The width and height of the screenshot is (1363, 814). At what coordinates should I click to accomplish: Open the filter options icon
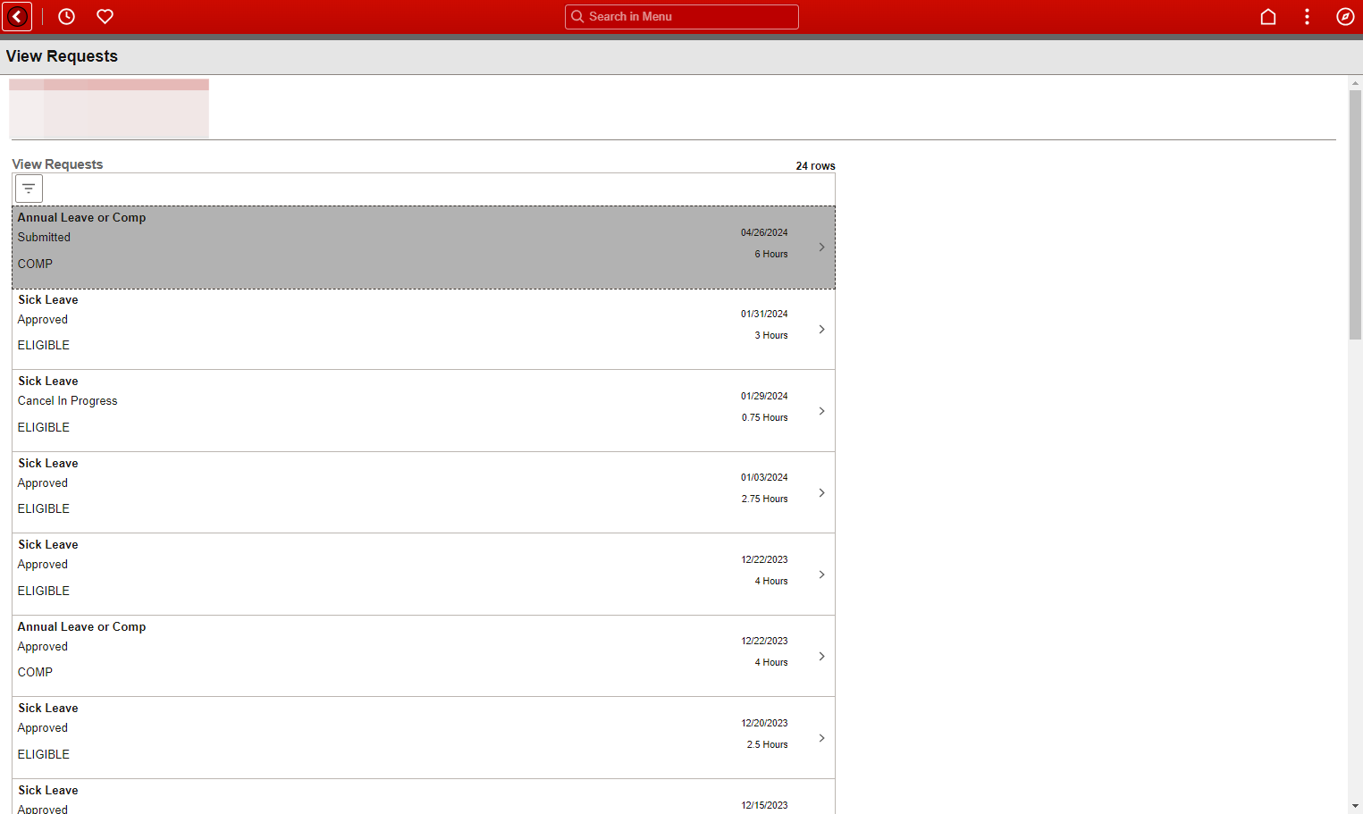point(29,189)
